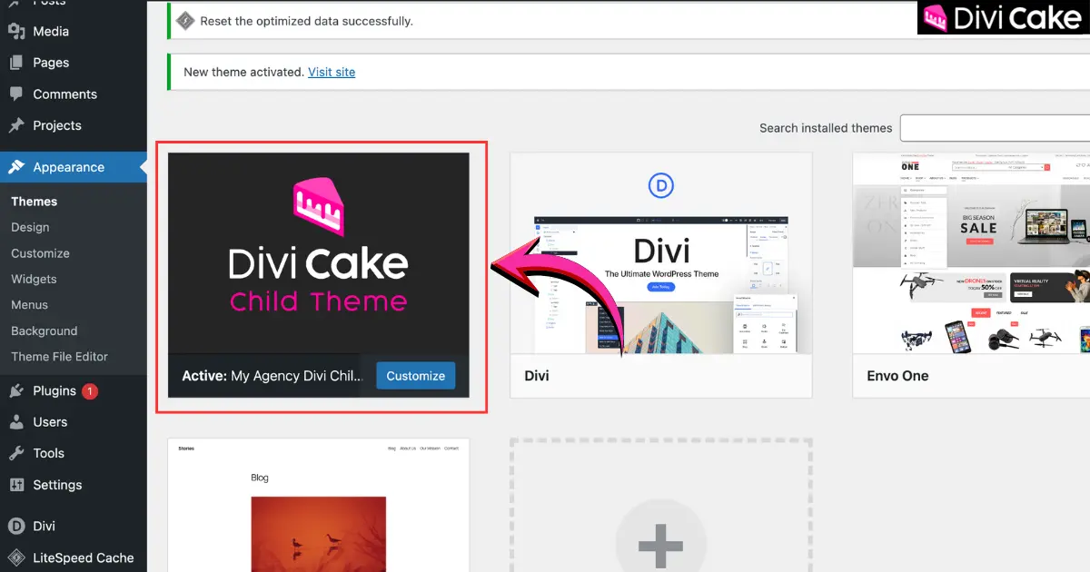
Task: Click the LiteSpeed notice diamond icon
Action: pos(185,20)
